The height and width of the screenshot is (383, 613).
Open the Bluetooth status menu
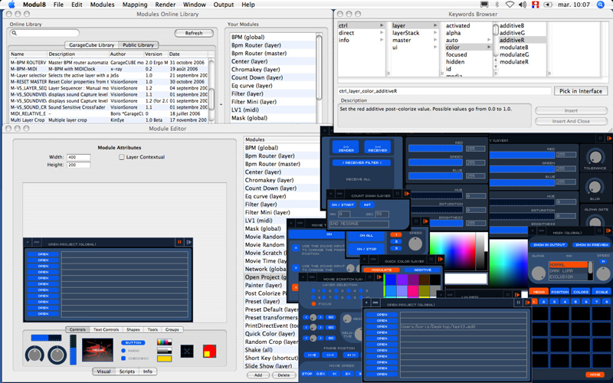497,5
